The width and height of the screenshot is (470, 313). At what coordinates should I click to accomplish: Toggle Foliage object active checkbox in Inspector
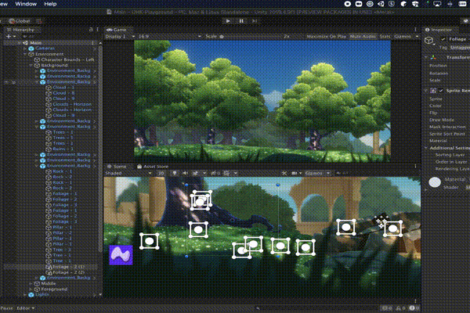tap(443, 39)
